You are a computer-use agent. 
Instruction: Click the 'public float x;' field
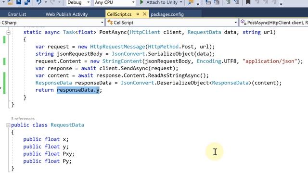point(46,139)
